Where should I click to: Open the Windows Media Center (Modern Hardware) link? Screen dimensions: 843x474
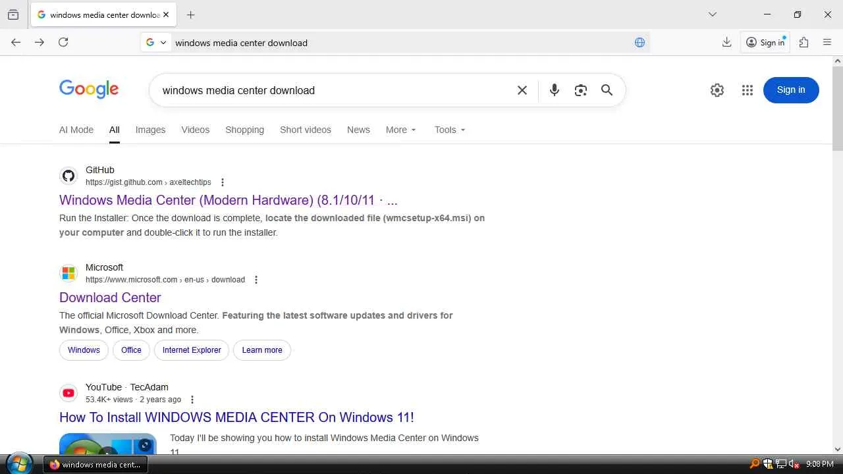click(229, 200)
